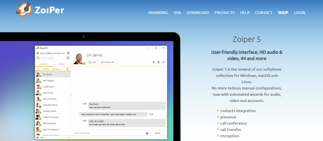This screenshot has width=323, height=141.
Task: Add a new contact with plus icon
Action: (67, 69)
